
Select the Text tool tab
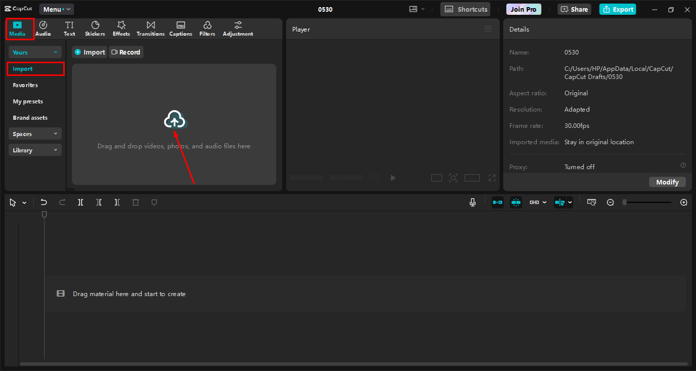[x=69, y=28]
